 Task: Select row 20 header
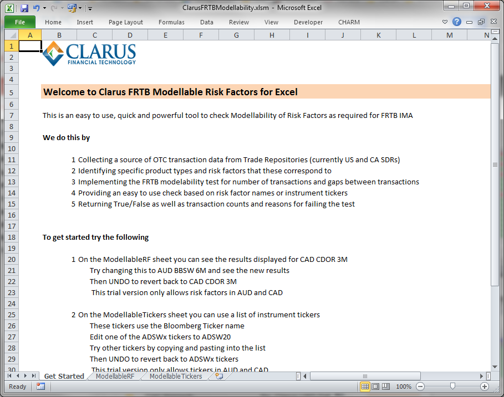point(12,259)
